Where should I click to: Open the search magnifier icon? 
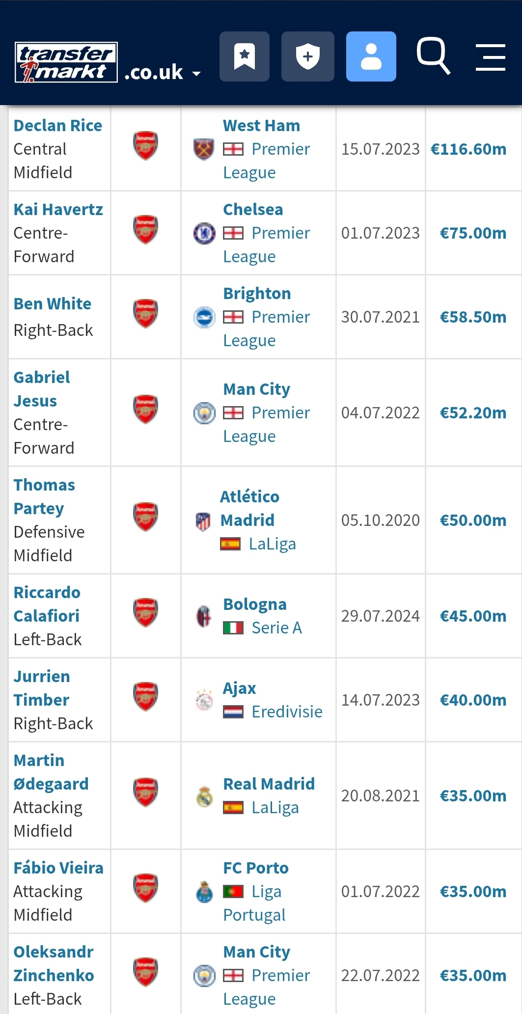click(x=433, y=56)
